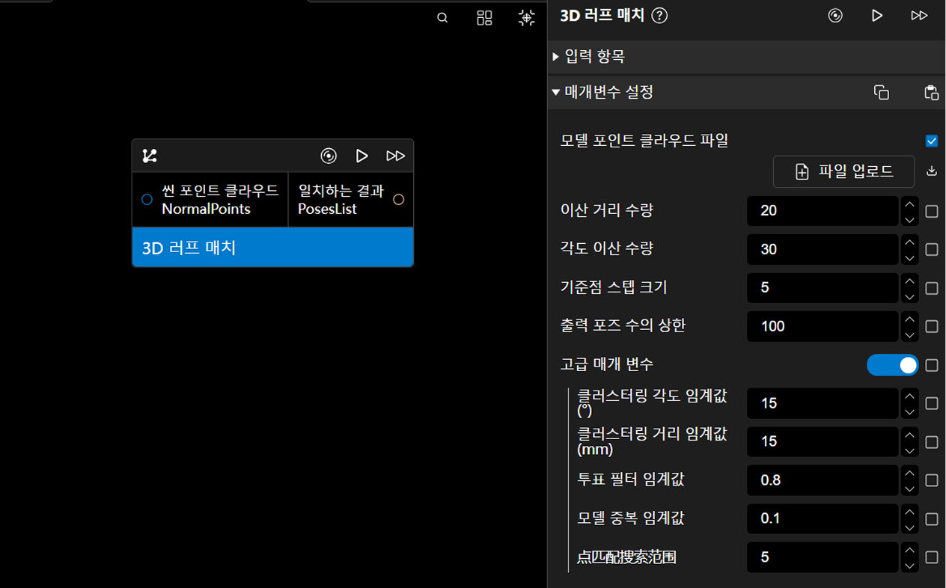Increase the 각도 이산 수량 value
Viewport: 946px width, 588px height.
909,242
